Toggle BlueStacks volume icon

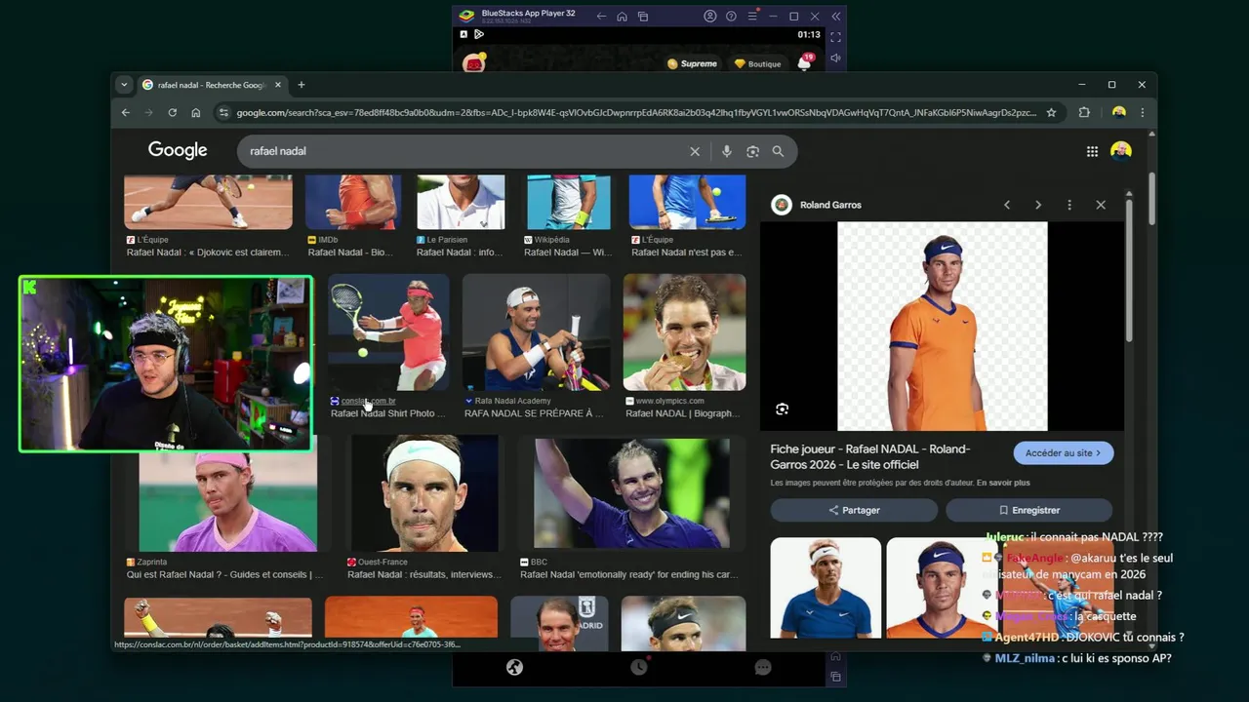click(835, 58)
